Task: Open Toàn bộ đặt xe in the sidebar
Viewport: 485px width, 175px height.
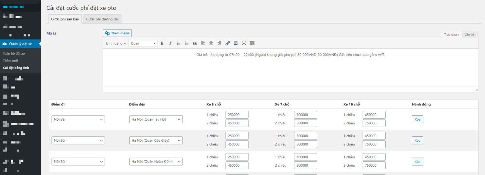Action: point(14,54)
